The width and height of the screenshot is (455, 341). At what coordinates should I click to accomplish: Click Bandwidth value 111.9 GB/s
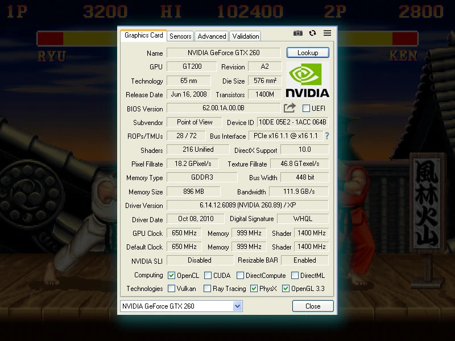click(299, 192)
